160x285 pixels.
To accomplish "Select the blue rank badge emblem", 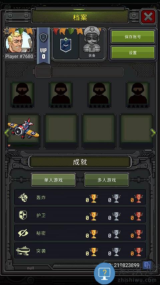I will pyautogui.click(x=65, y=44).
